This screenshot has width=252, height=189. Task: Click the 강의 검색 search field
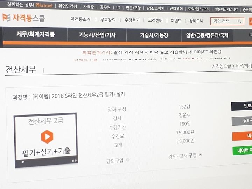pos(227,21)
